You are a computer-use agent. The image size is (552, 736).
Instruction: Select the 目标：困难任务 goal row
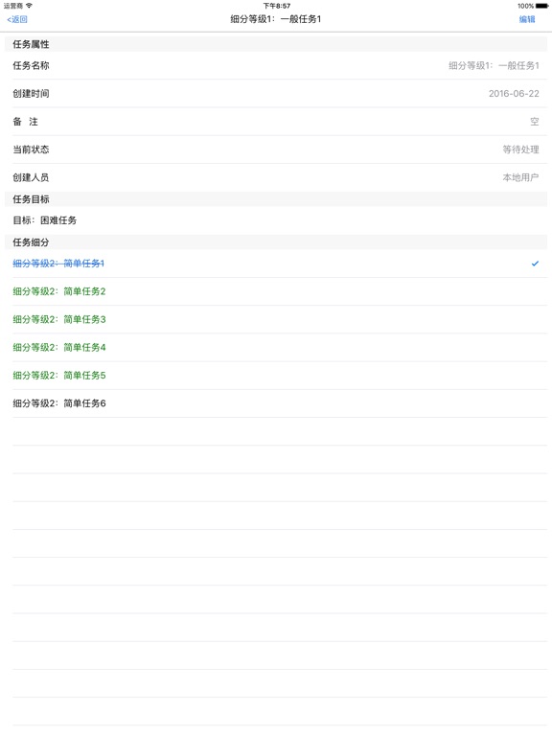(x=276, y=220)
